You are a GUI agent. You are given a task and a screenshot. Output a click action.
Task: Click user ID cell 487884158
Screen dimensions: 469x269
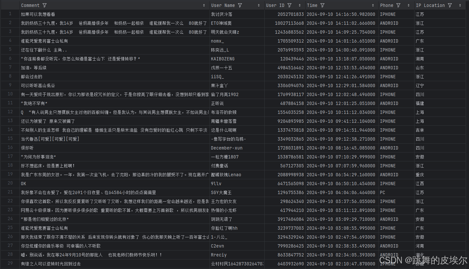pos(285,103)
